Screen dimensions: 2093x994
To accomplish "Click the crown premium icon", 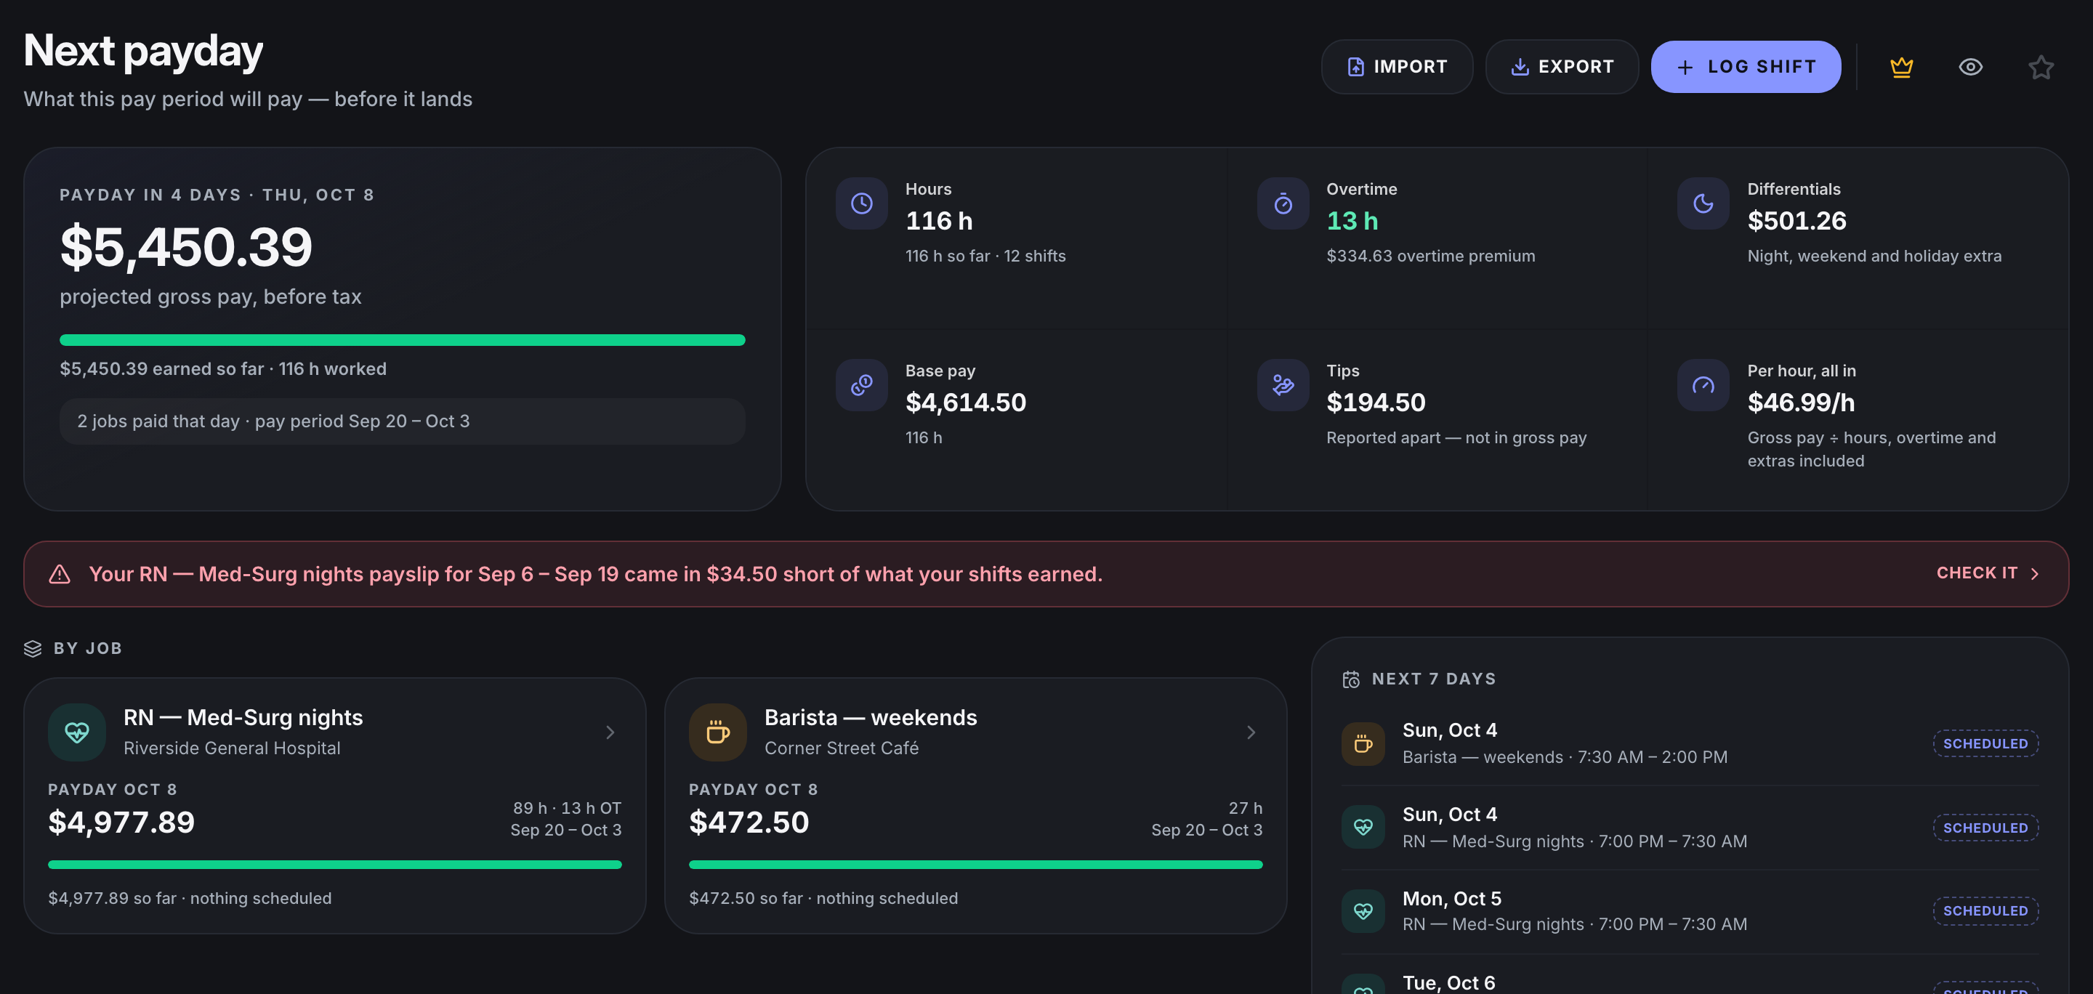I will 1901,67.
